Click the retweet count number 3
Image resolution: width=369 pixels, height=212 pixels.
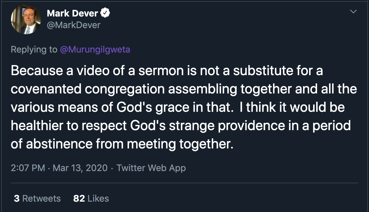(17, 198)
